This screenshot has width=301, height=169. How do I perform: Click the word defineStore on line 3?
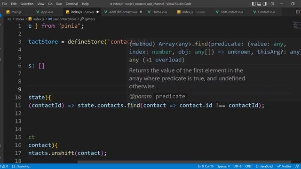coord(86,42)
